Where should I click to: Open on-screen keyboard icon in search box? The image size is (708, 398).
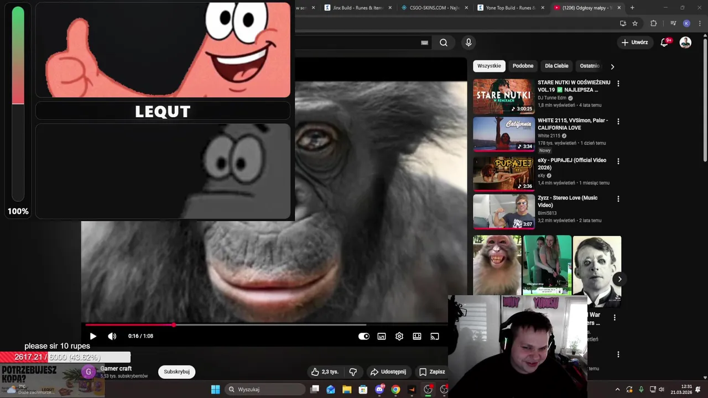[x=425, y=43]
